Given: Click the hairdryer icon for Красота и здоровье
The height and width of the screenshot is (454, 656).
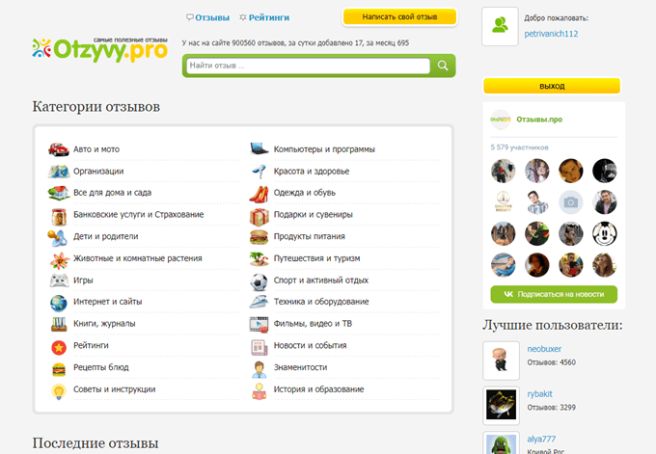Looking at the screenshot, I should [x=259, y=172].
